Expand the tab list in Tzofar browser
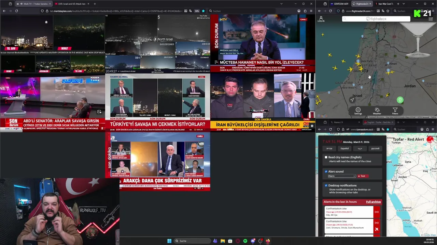 (x=404, y=122)
